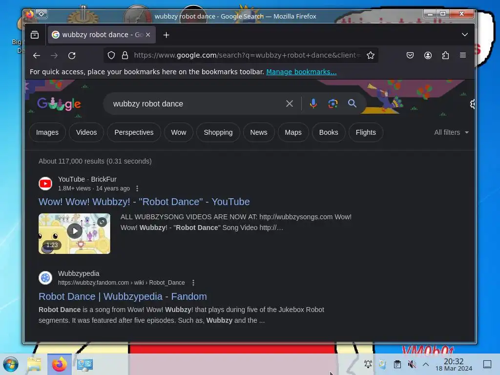The width and height of the screenshot is (500, 375).
Task: Open the Save to Pocket icon
Action: point(410,56)
